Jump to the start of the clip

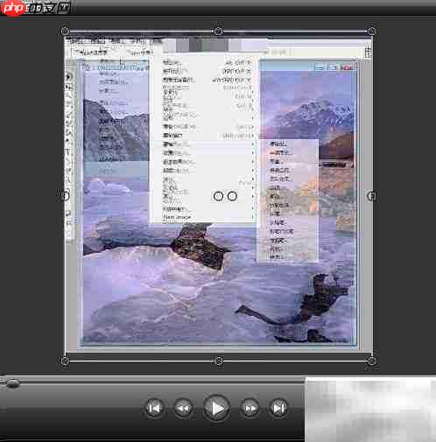pos(154,408)
